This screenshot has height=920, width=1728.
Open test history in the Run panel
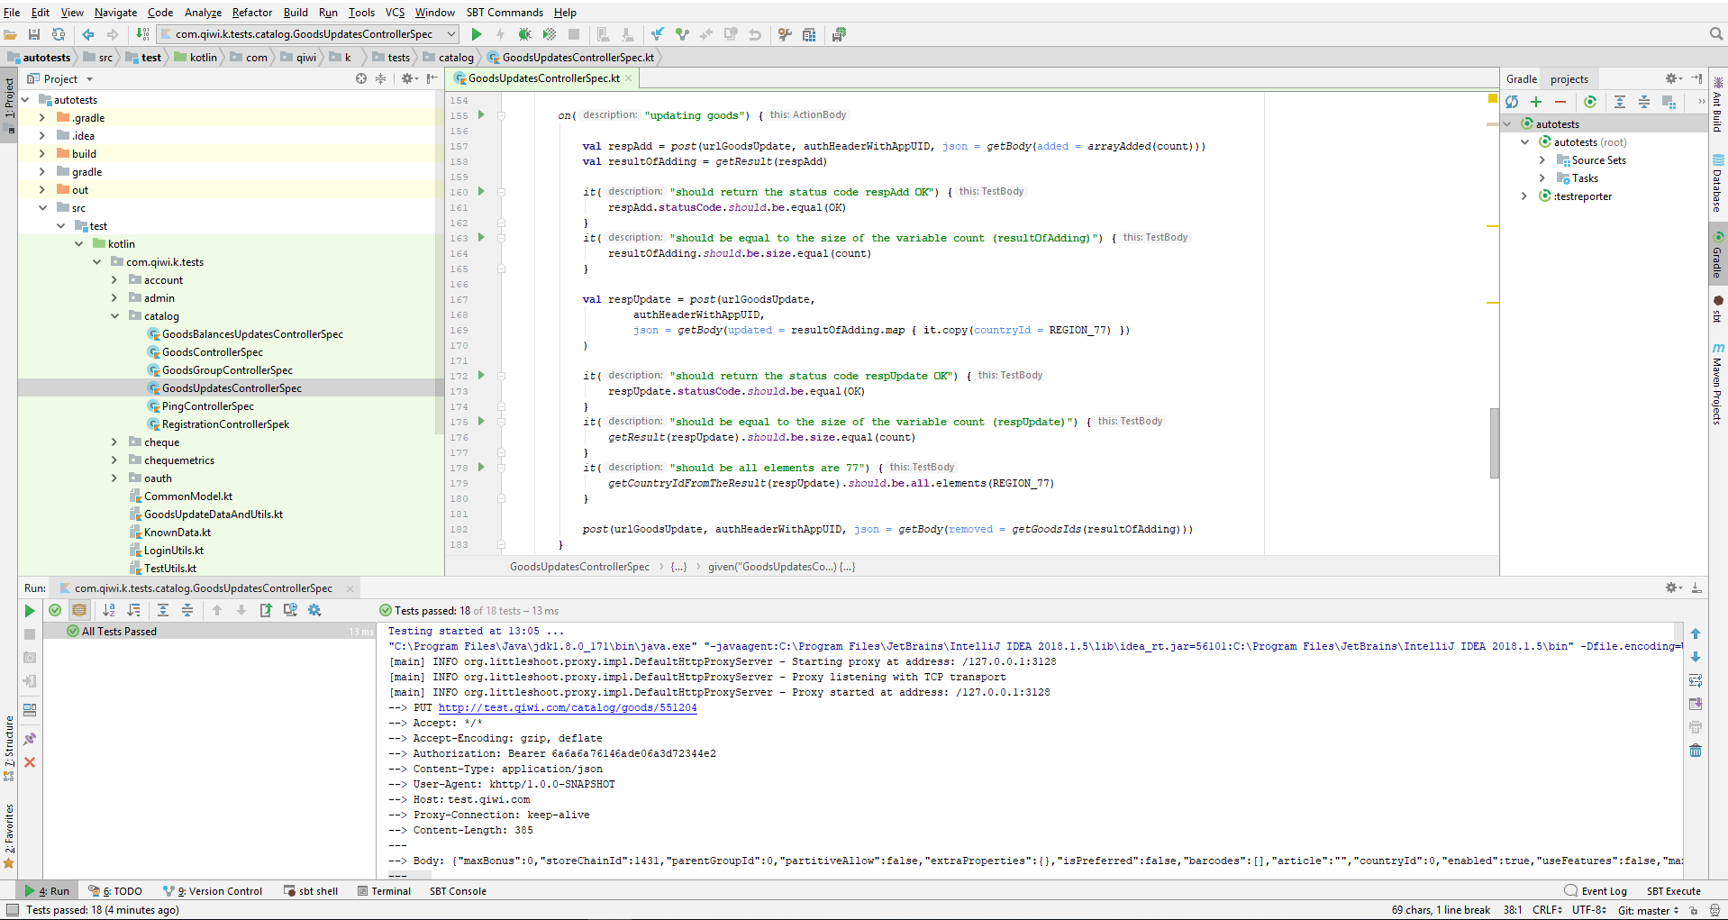coord(290,610)
